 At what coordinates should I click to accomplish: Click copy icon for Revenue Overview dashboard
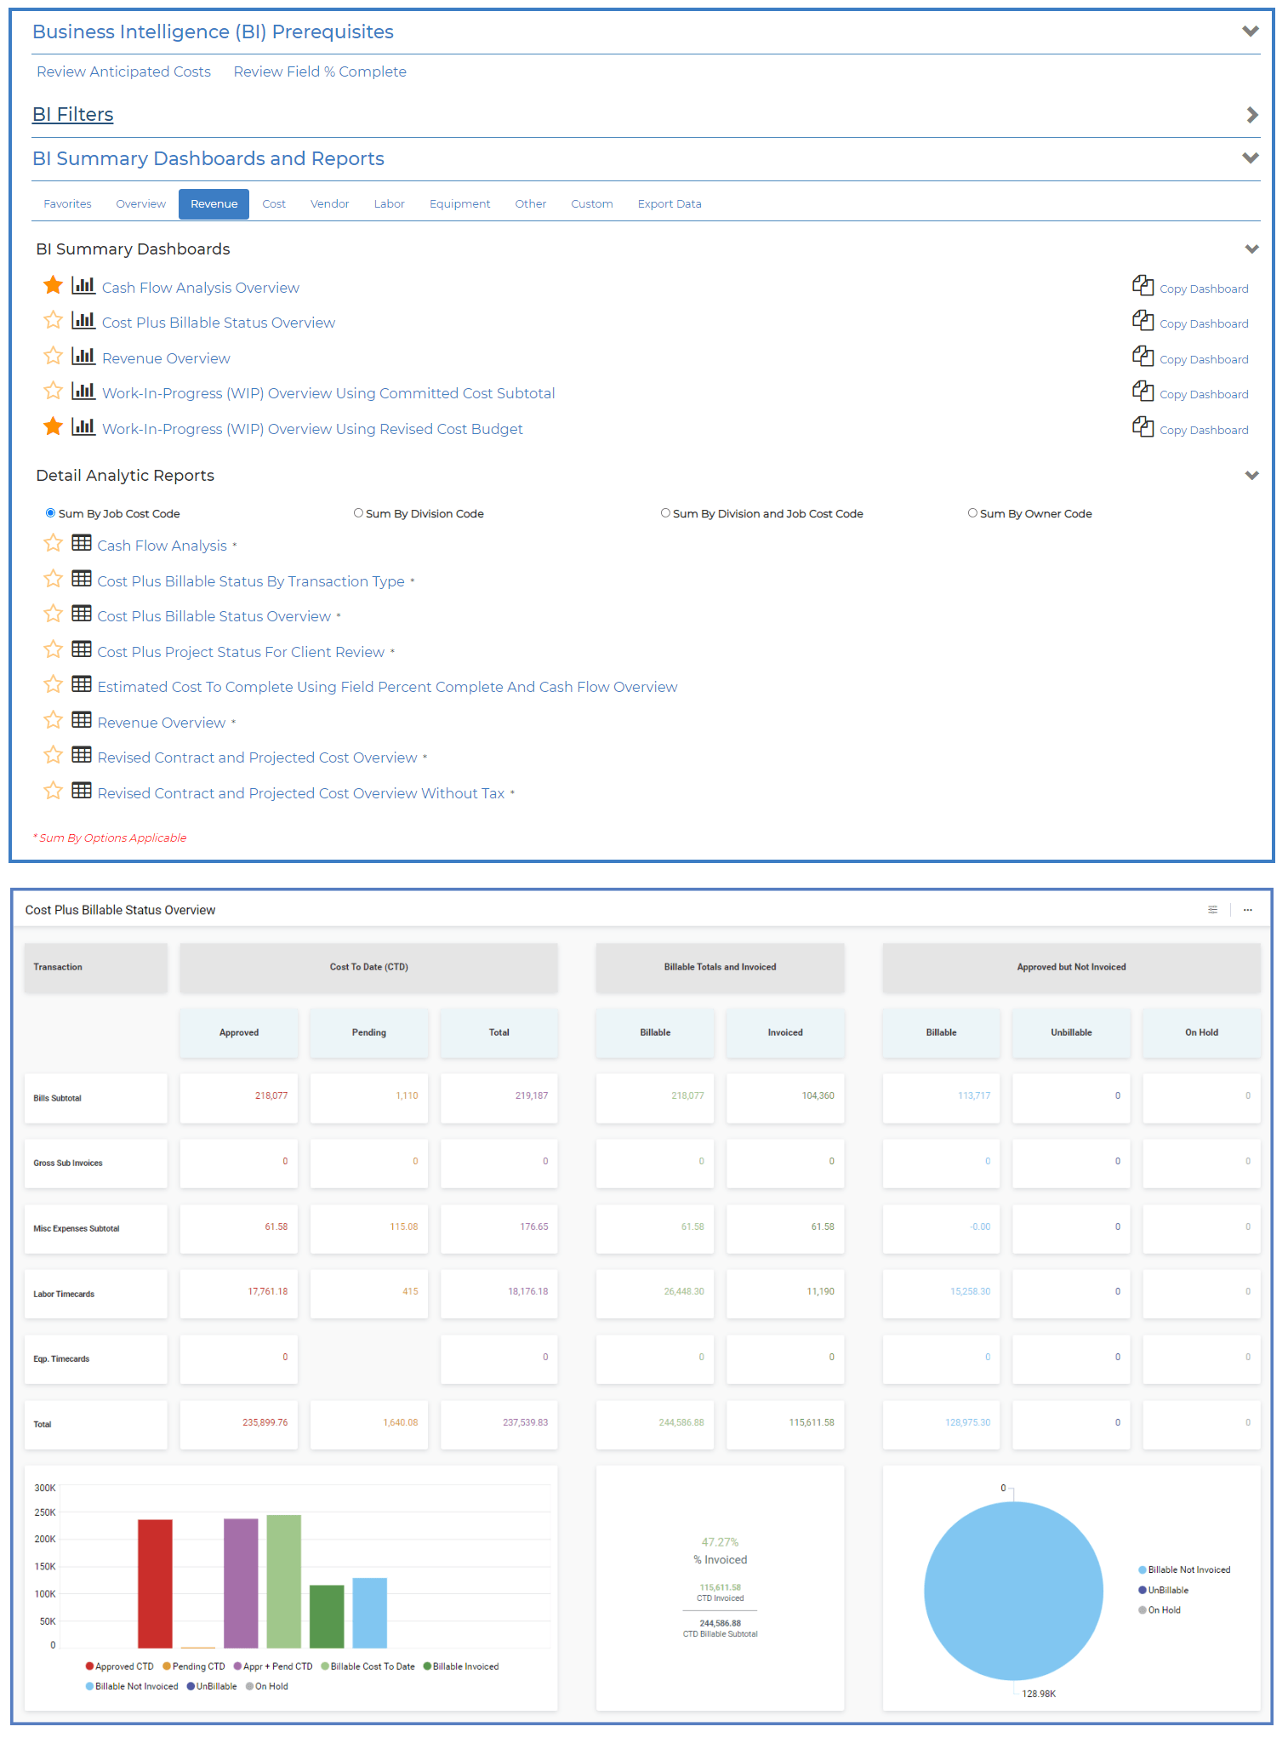click(x=1143, y=356)
